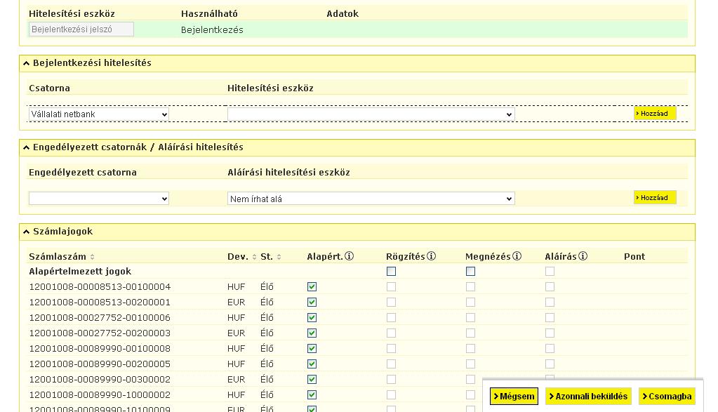Collapse the Bejelentkezési hitelesítés section
Screen dimensions: 718x412
coord(26,63)
